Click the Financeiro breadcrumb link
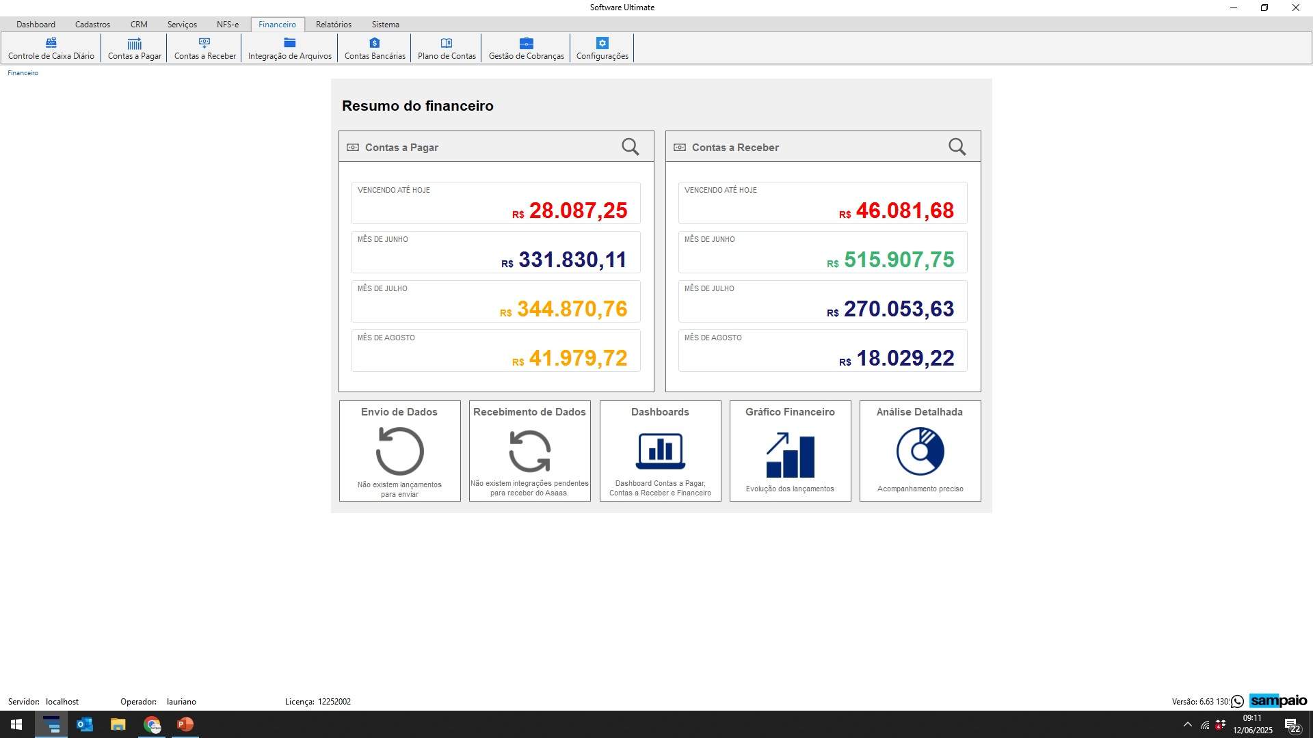1313x738 pixels. [23, 73]
